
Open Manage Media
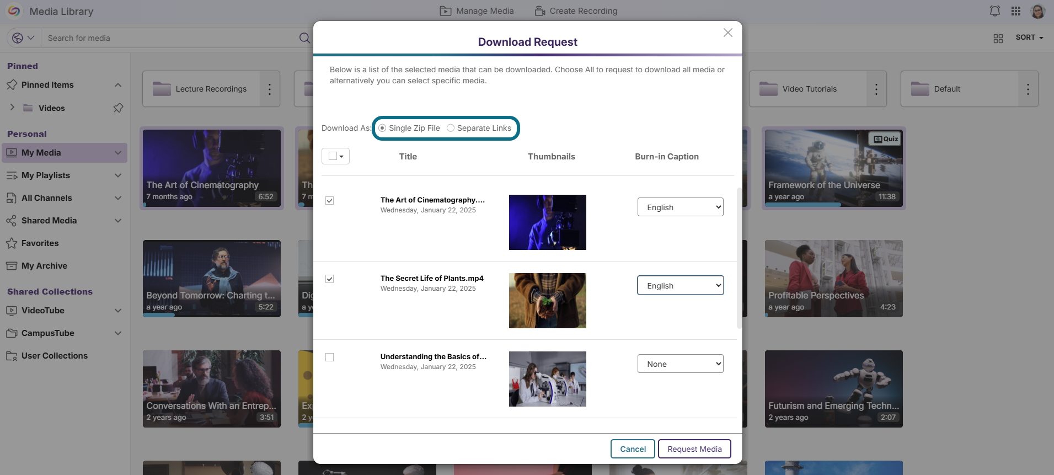pos(477,11)
